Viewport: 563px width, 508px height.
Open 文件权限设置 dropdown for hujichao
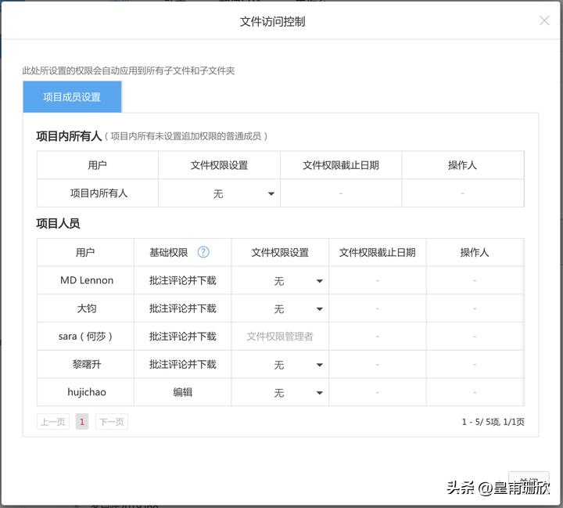coord(280,393)
